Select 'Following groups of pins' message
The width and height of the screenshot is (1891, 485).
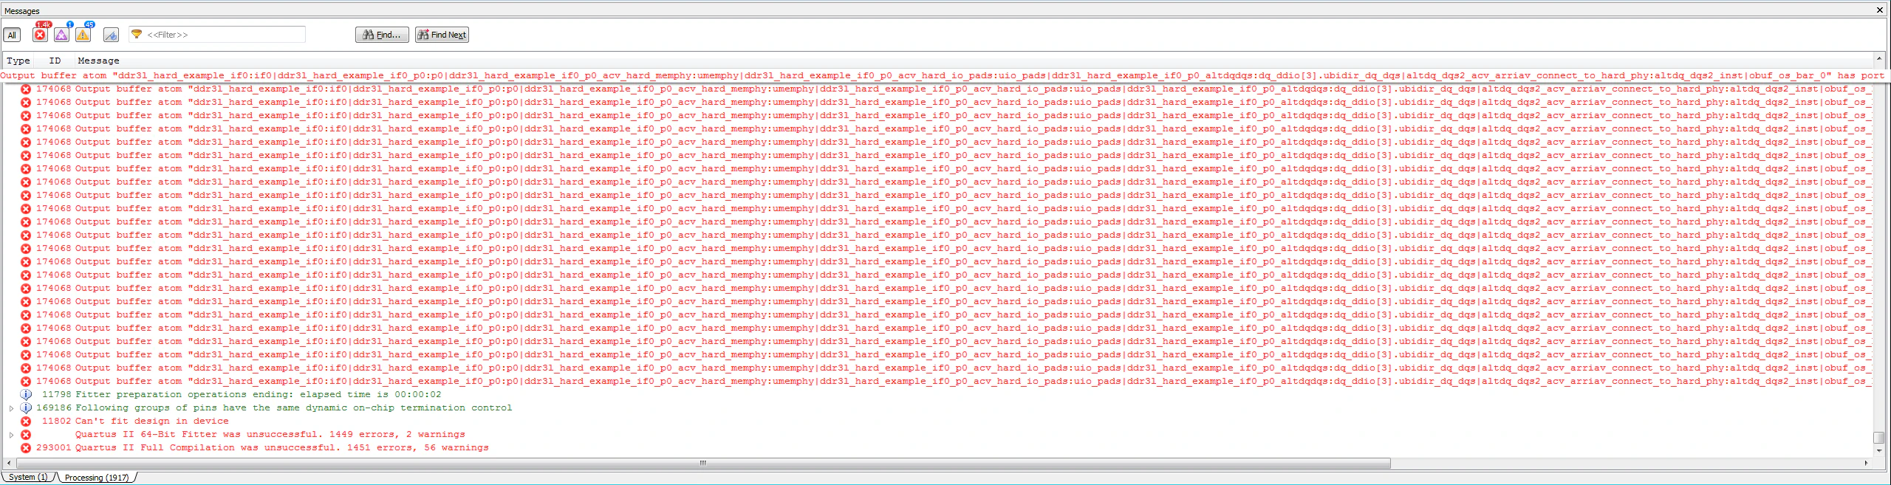tap(293, 408)
